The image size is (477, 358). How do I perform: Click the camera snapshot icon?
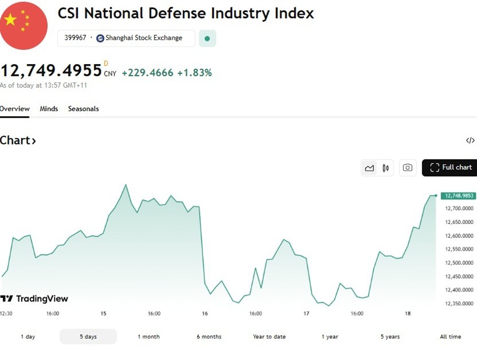point(408,168)
